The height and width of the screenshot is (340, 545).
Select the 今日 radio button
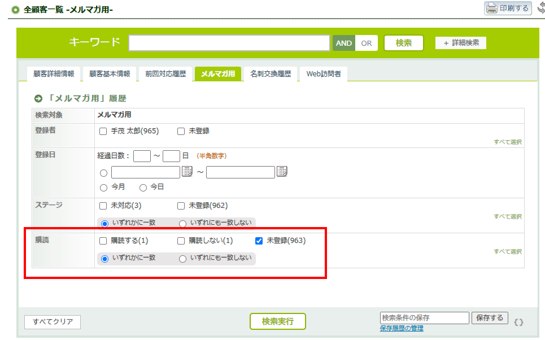[143, 188]
